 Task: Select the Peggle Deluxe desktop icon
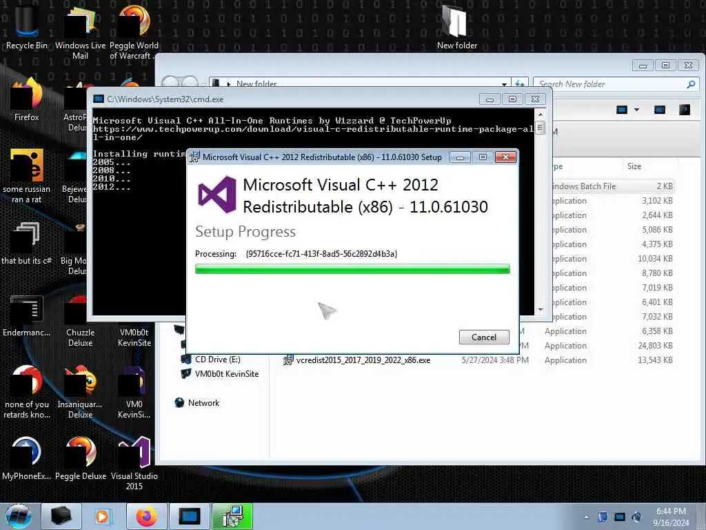tap(80, 458)
